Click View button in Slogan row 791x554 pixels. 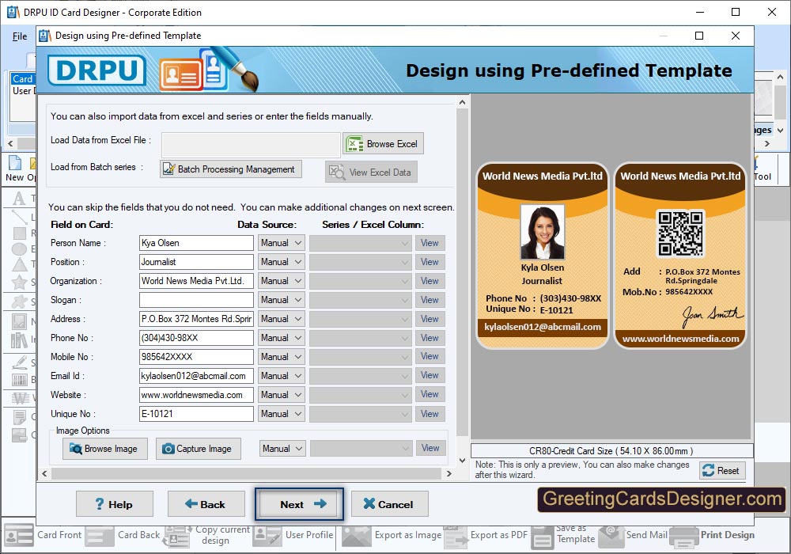(430, 300)
